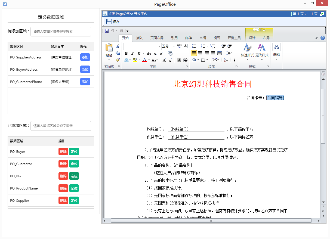Apply strikethrough formatting

(149, 54)
